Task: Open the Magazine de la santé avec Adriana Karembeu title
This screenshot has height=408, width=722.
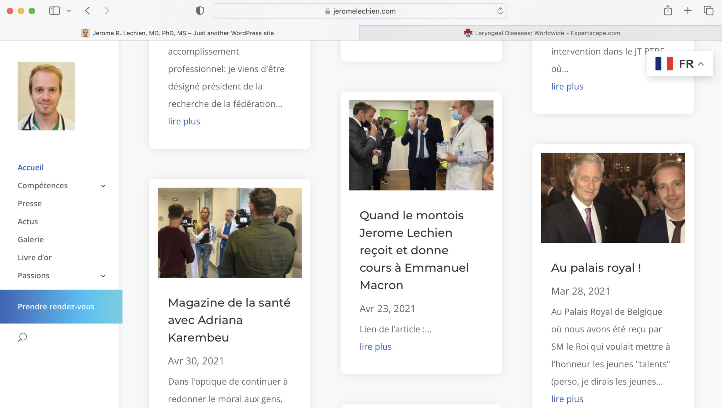Action: pos(229,320)
